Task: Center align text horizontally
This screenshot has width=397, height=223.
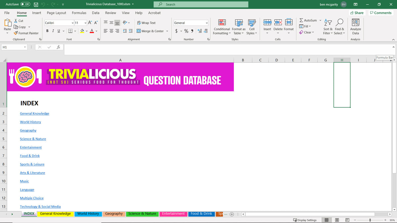Action: point(111,31)
